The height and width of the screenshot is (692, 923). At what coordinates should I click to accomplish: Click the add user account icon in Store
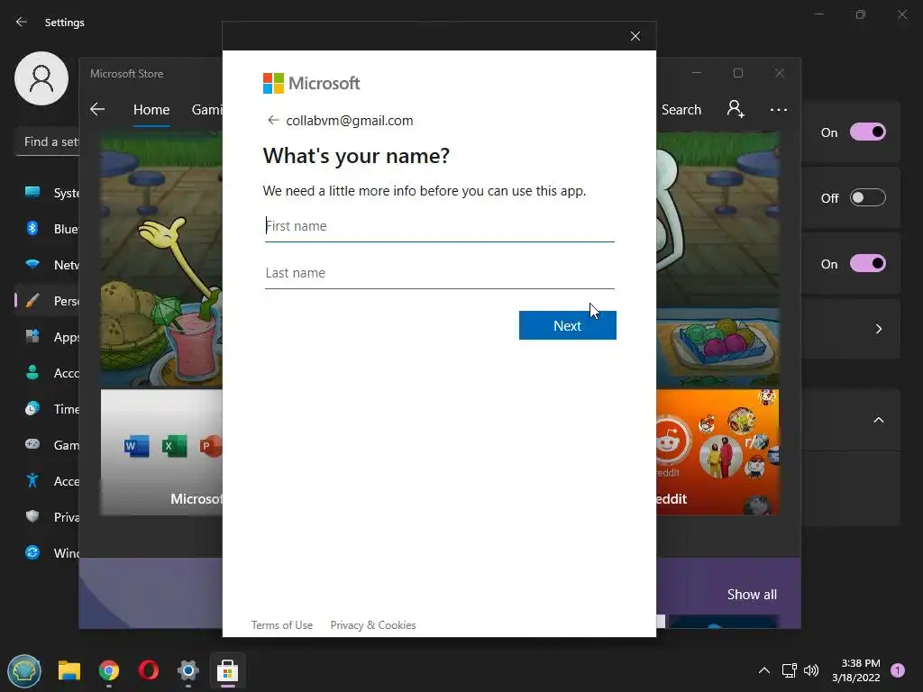(736, 109)
